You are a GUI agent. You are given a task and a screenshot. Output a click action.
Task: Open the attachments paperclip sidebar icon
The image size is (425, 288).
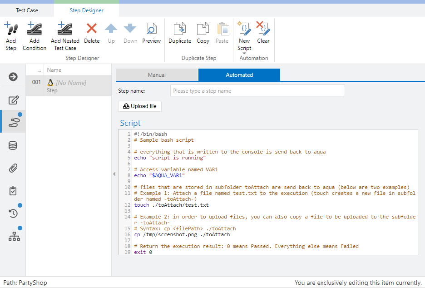coord(13,168)
